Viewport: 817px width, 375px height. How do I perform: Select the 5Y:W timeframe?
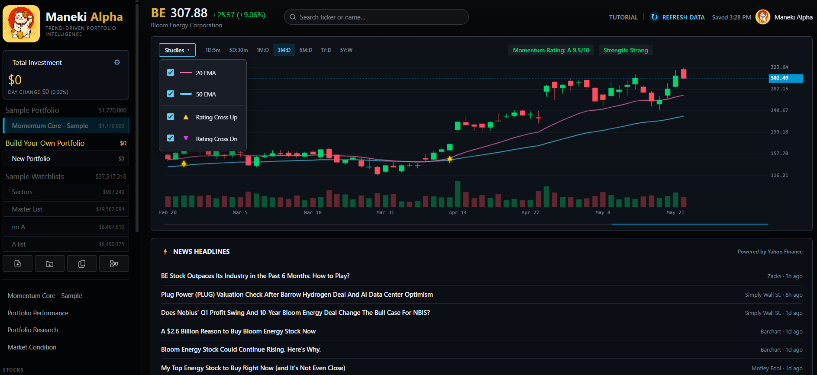point(346,50)
